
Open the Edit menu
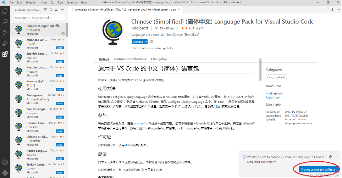coord(20,2)
